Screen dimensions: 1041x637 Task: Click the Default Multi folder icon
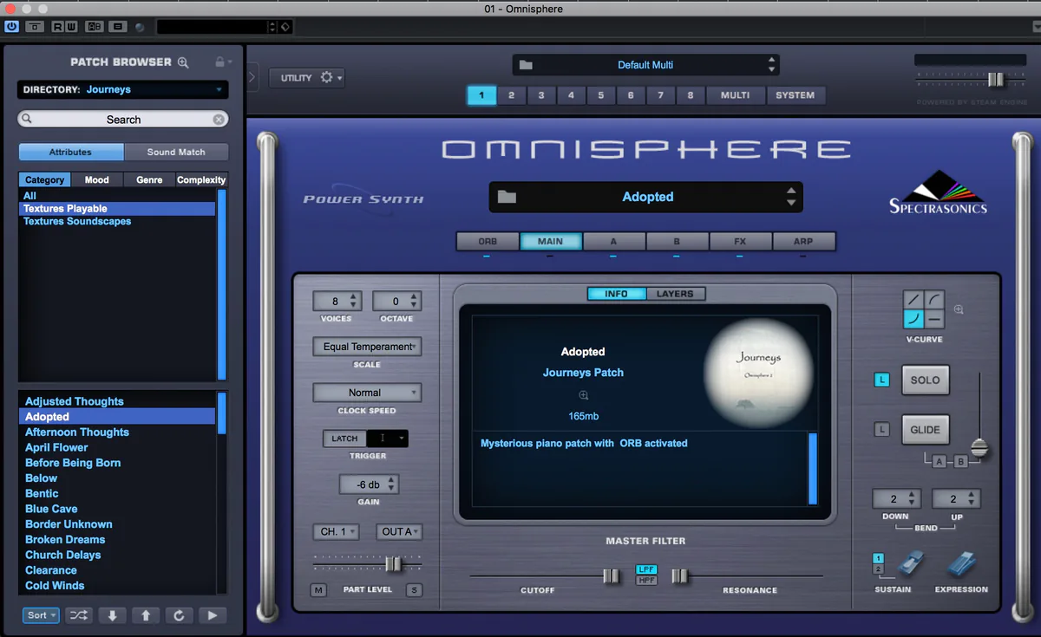click(x=526, y=65)
